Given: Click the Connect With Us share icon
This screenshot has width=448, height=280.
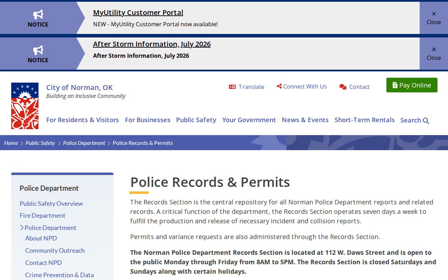Looking at the screenshot, I should pyautogui.click(x=279, y=86).
